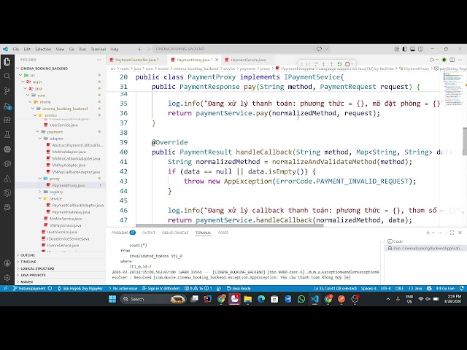This screenshot has height=350, width=467.
Task: Open the File menu
Action: (x=16, y=49)
